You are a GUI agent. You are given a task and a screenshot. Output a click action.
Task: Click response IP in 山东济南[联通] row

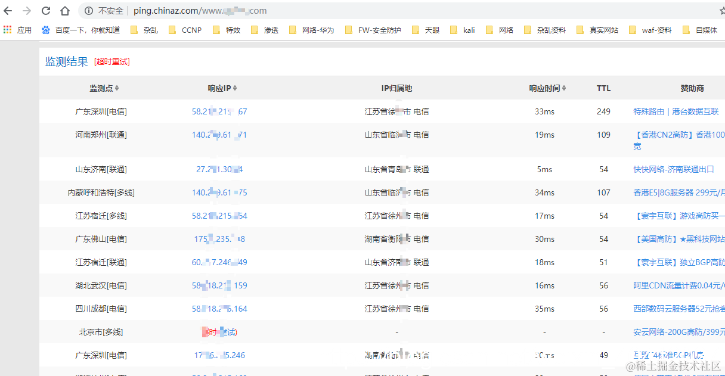(x=219, y=169)
